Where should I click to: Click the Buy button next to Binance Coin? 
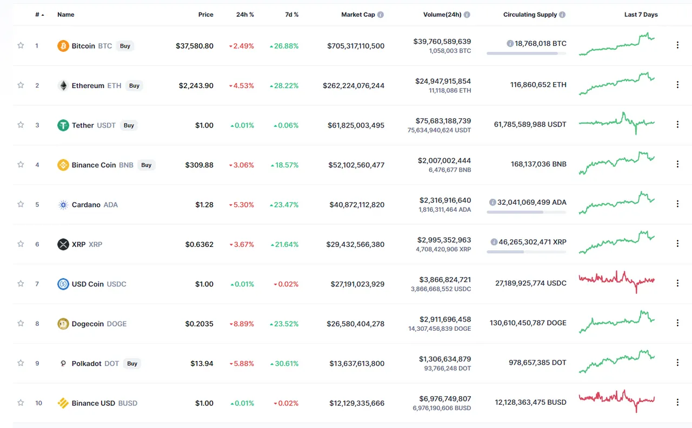pos(146,165)
